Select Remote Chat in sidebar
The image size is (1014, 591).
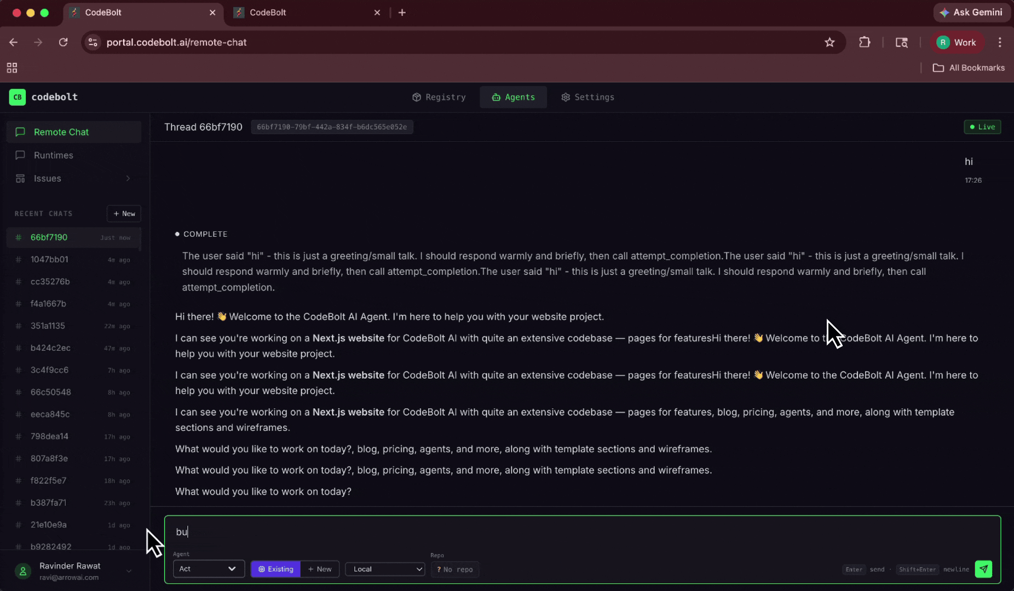point(74,132)
